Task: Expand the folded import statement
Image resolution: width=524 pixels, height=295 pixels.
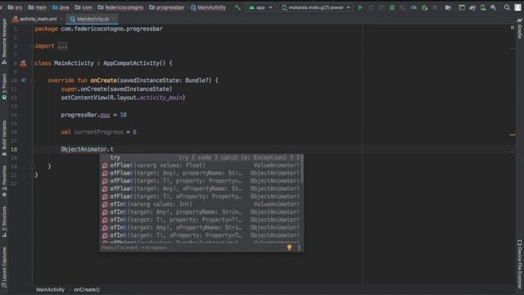Action: point(62,46)
